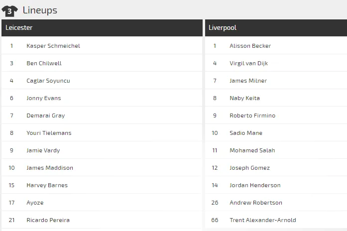Click Sadio Mane name
The image size is (347, 231).
pos(246,133)
